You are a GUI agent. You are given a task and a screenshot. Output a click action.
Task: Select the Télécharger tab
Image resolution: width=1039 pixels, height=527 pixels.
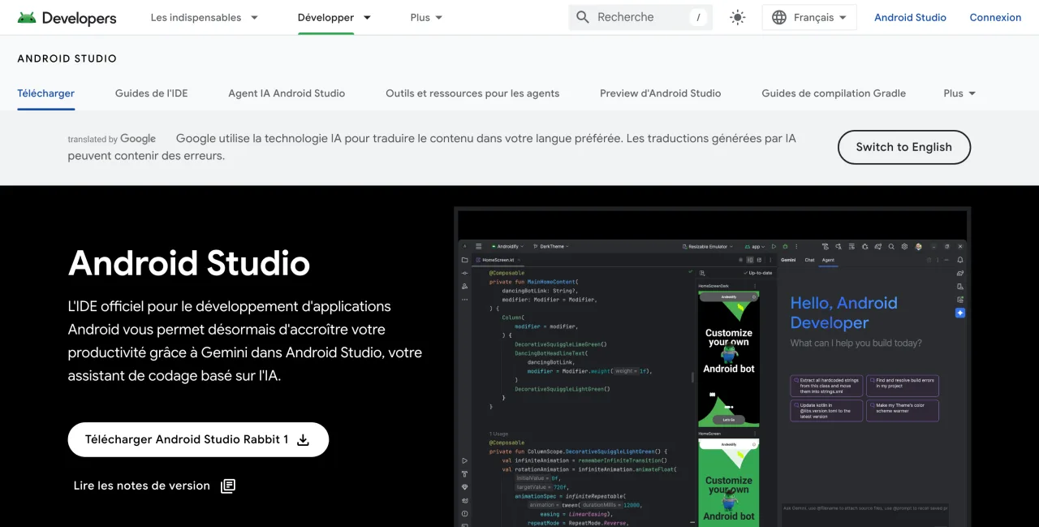[x=46, y=93]
